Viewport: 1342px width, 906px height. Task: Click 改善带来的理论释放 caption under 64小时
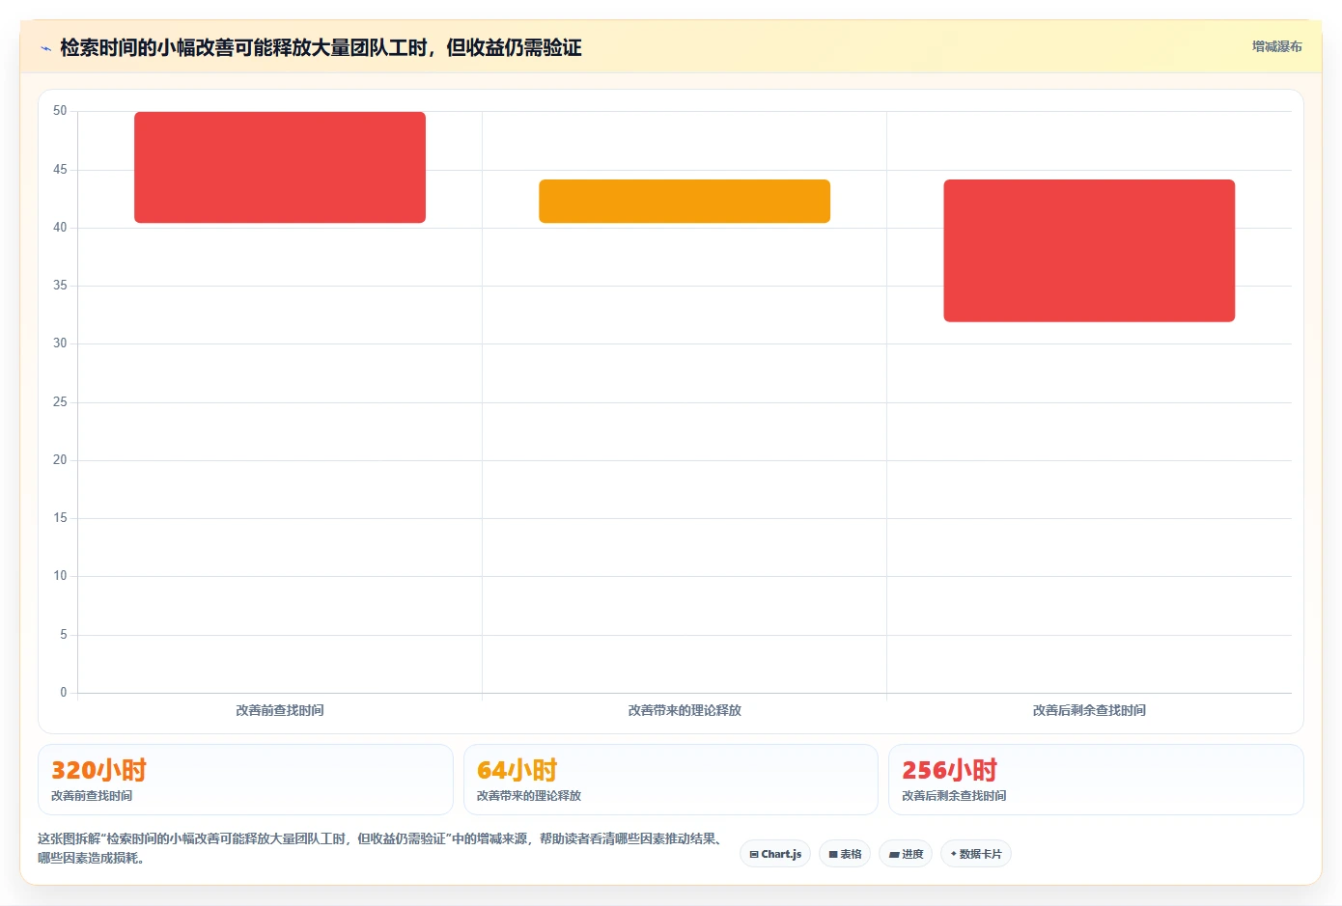529,796
